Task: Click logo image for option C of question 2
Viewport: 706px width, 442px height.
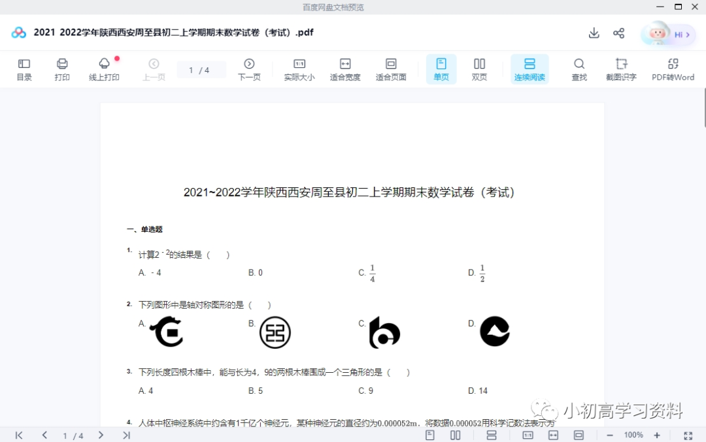Action: 384,333
